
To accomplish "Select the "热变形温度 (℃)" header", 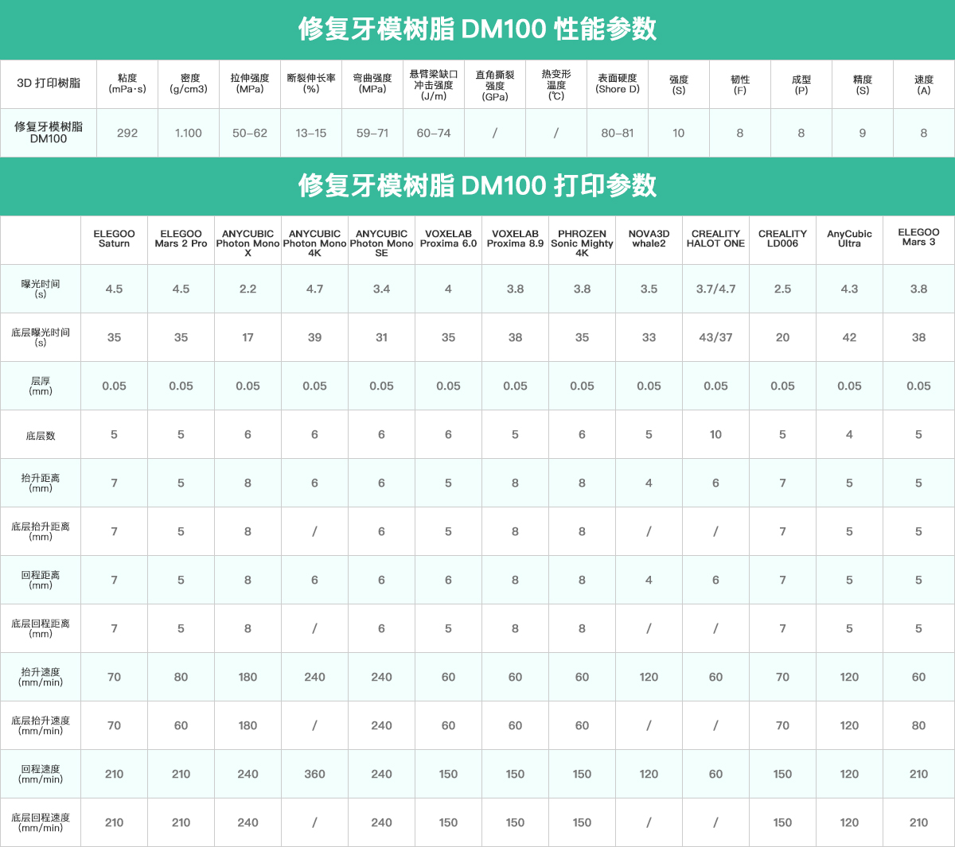I will (x=556, y=84).
